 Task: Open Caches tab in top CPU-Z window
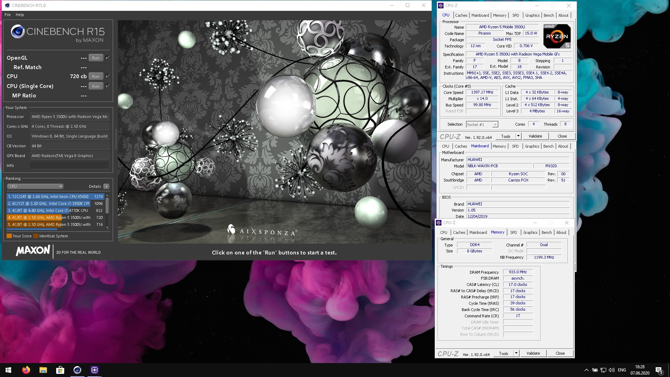tap(461, 15)
